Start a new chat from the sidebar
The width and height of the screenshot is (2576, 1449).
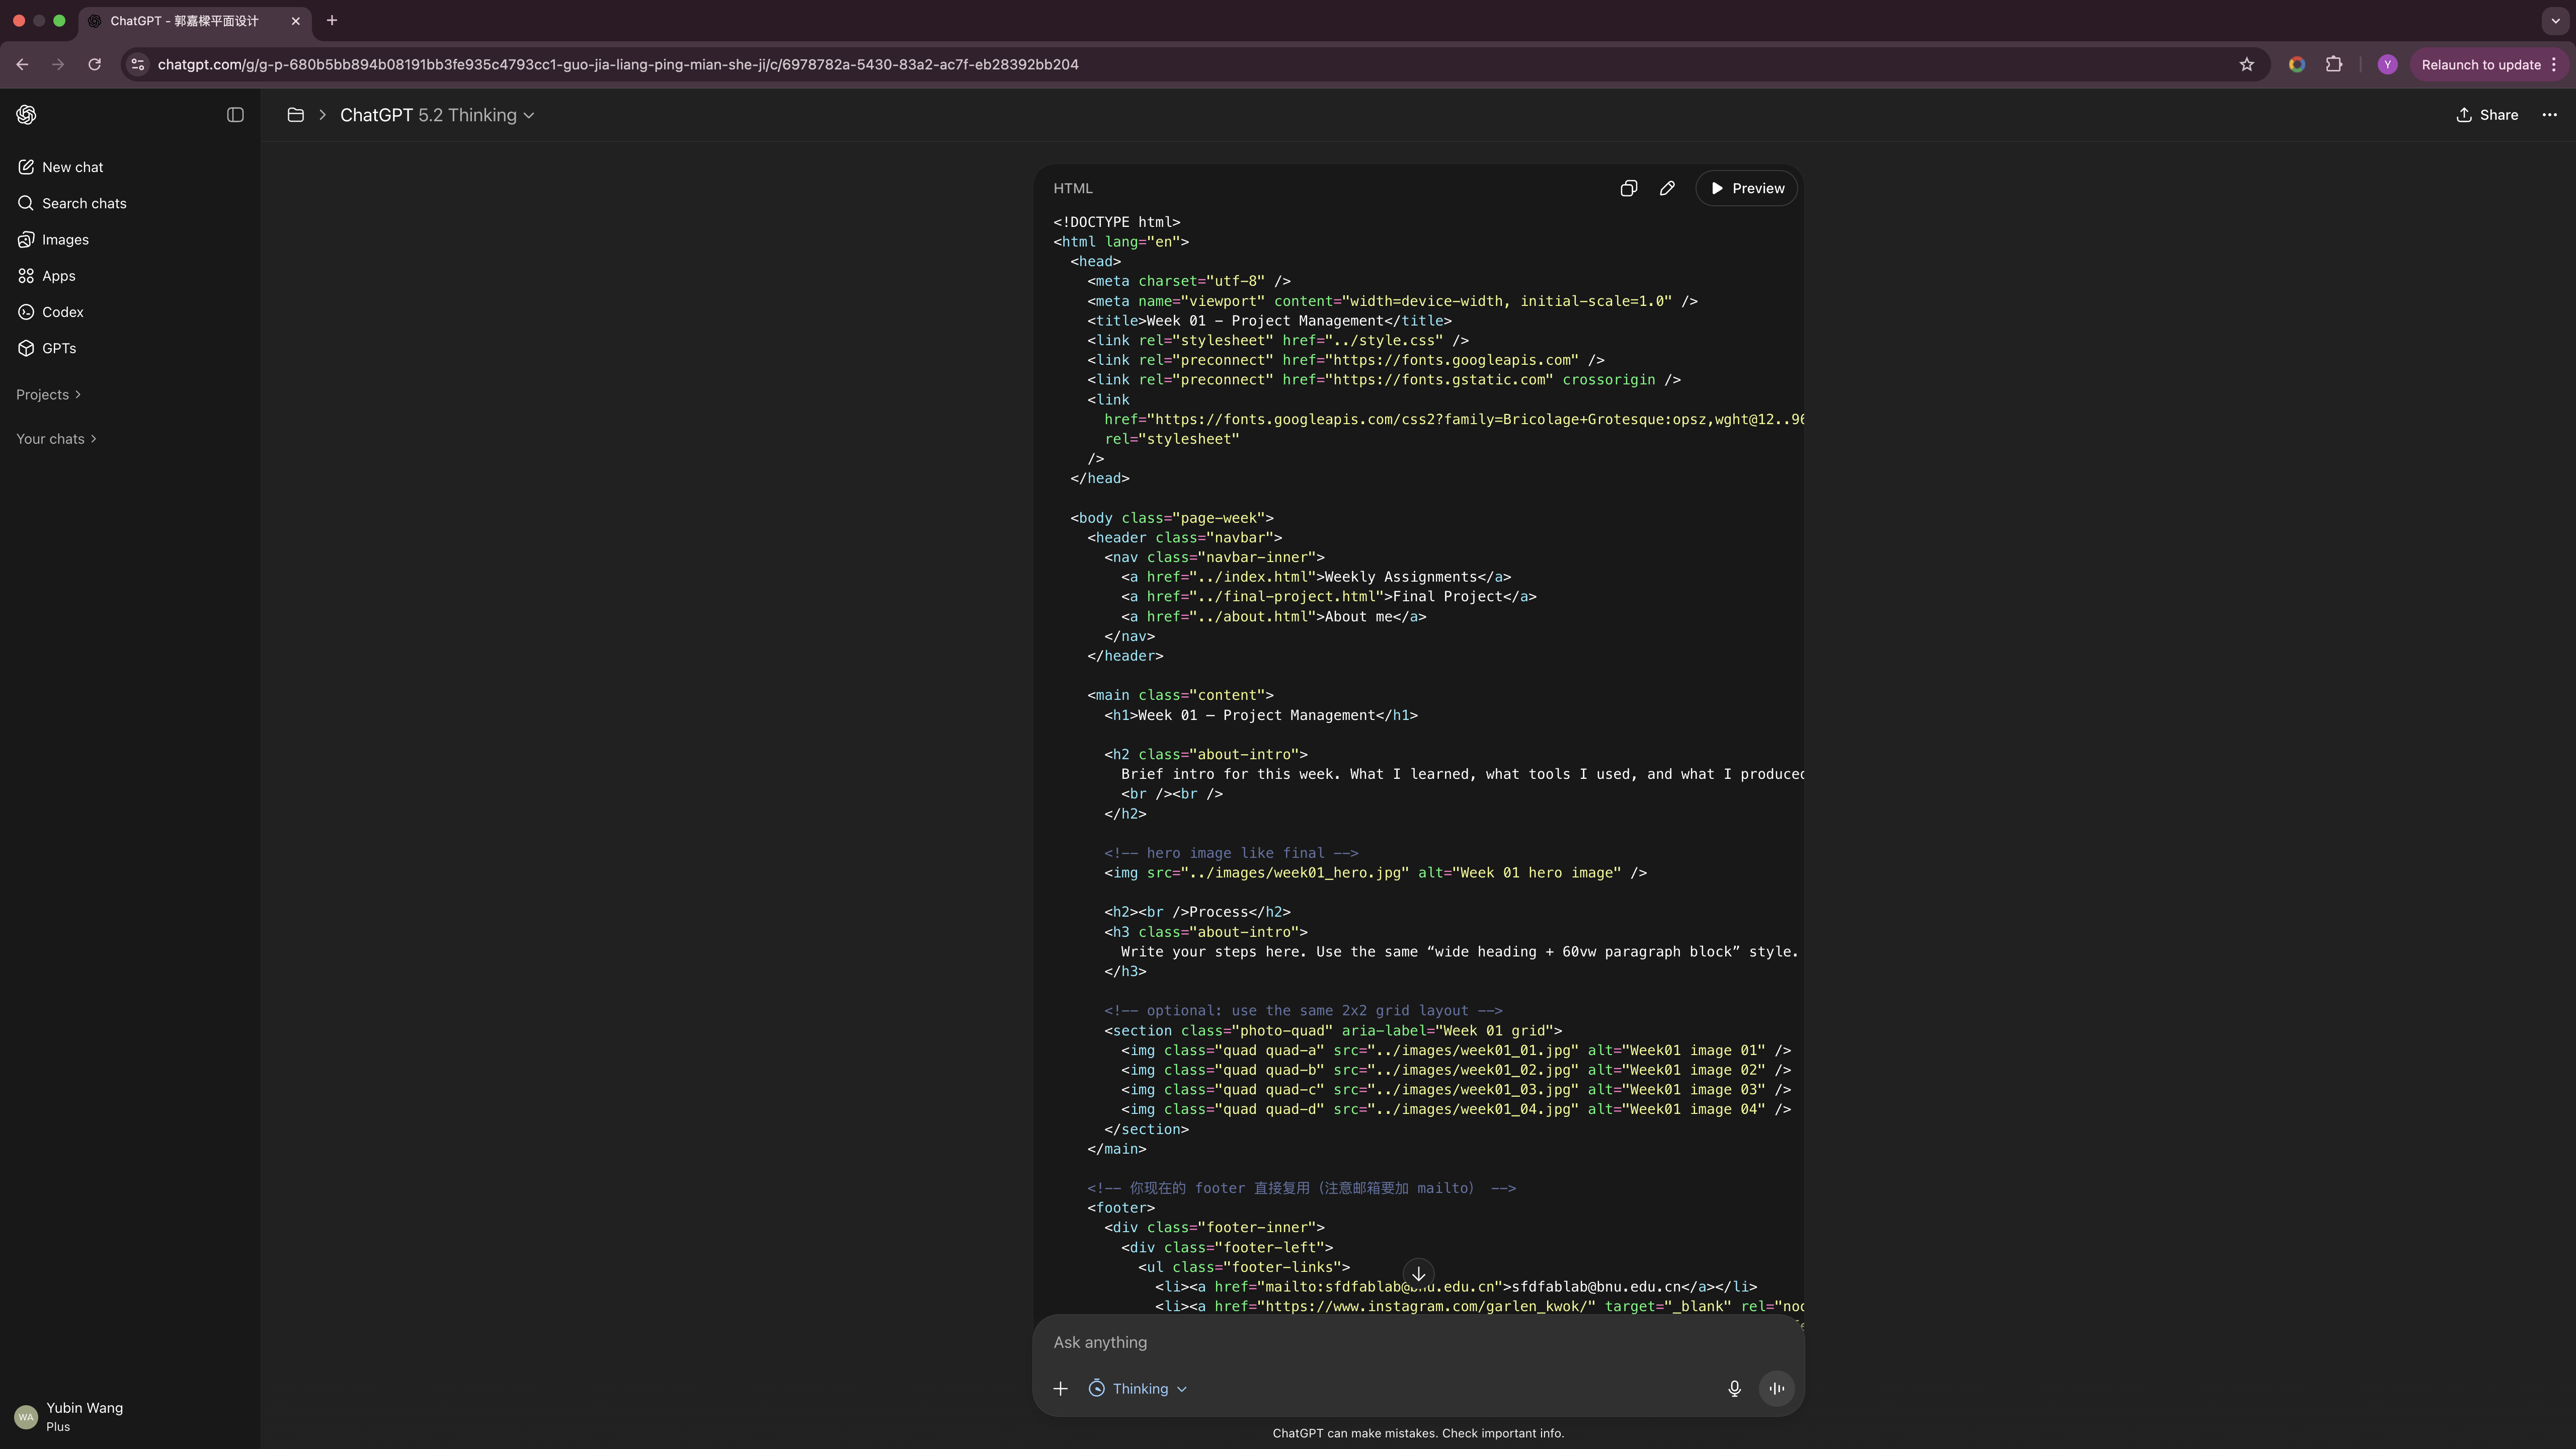[72, 167]
